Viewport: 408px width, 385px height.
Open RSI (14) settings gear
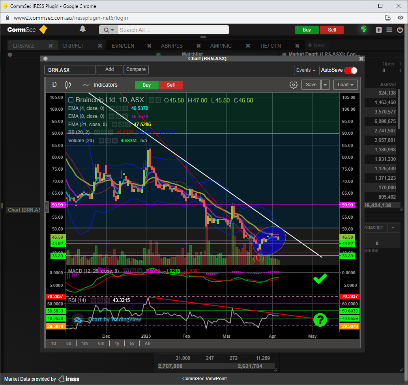(100, 300)
